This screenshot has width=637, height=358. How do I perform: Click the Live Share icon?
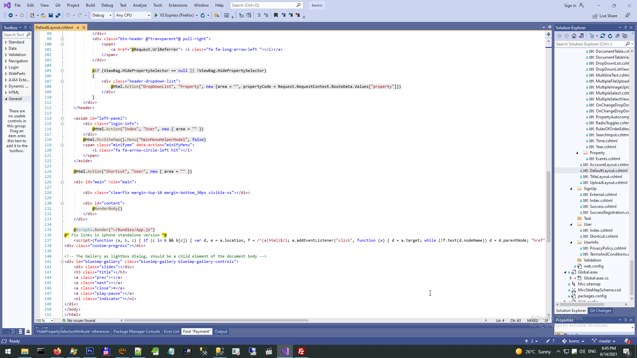595,16
